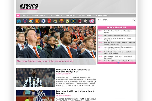Open breaking news 'Mercato Real : 50M€ pour concurrencer Benzema'
The height and width of the screenshot is (101, 152).
(118, 57)
